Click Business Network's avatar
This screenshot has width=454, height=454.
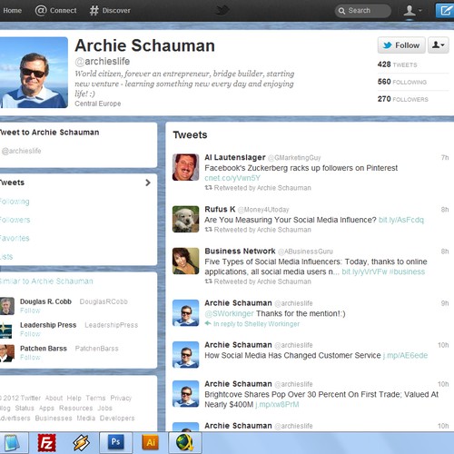[185, 261]
